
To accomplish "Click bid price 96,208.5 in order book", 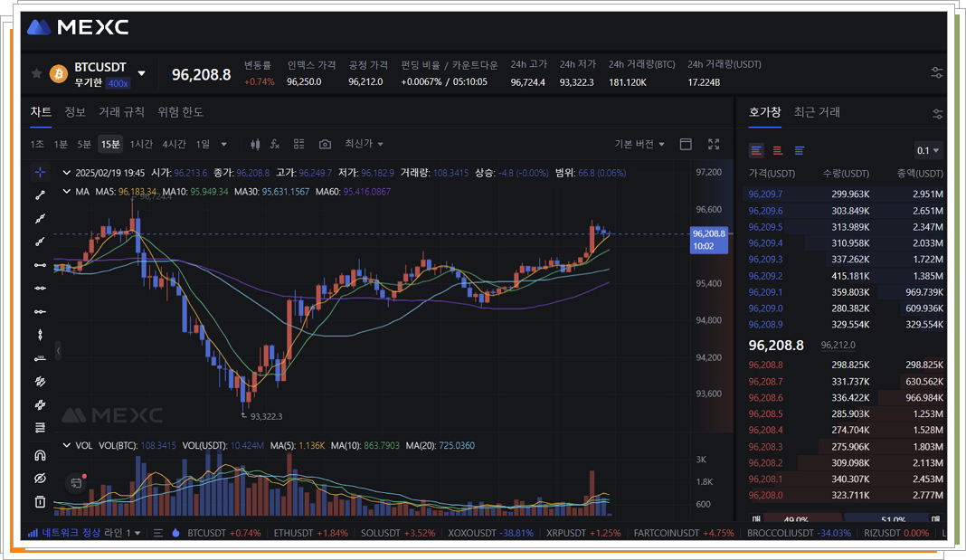I will click(765, 414).
